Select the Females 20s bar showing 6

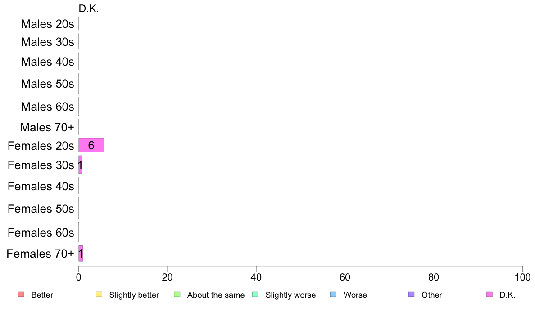click(91, 145)
